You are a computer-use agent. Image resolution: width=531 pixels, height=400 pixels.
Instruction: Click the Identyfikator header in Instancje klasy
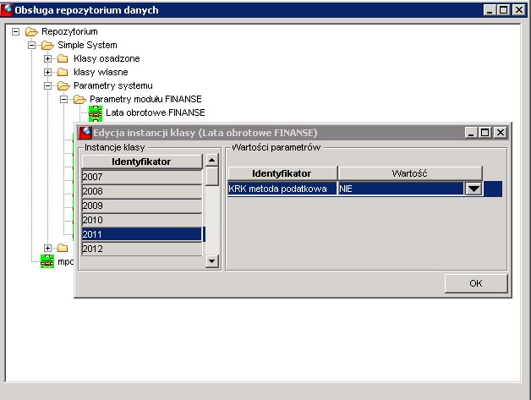coord(142,162)
